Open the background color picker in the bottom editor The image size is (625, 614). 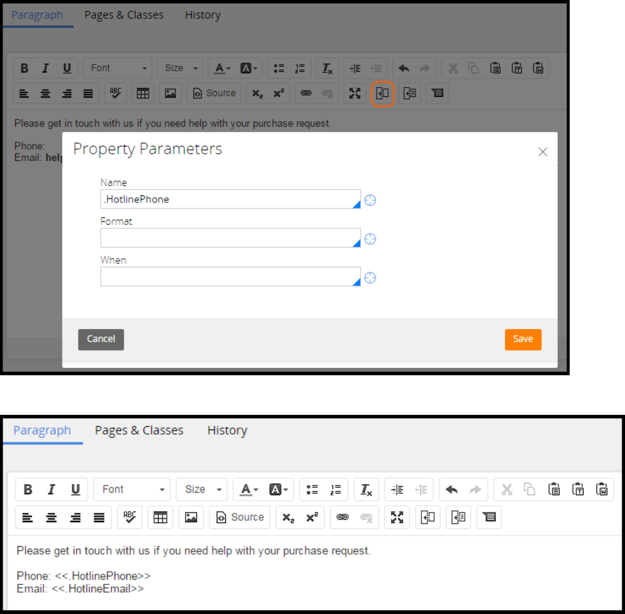click(278, 489)
